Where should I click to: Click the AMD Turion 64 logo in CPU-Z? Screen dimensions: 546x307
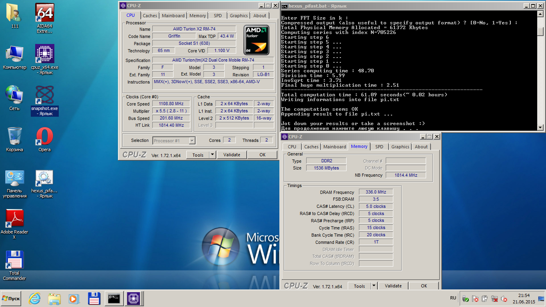(x=256, y=40)
